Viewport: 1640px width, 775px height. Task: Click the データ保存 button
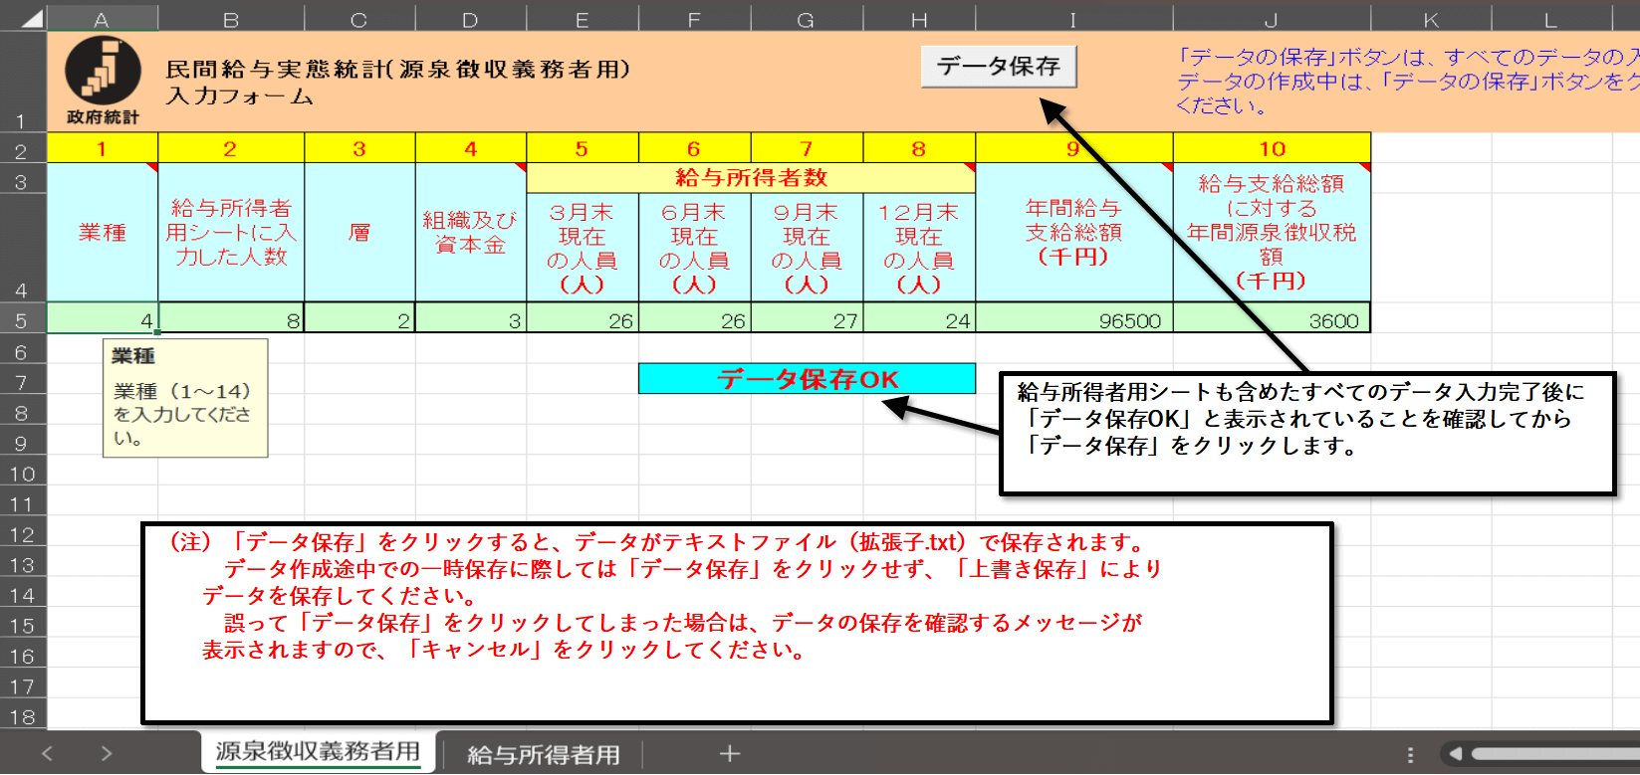(x=998, y=67)
